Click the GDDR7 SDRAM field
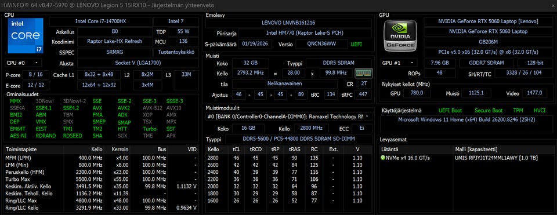Screen dimensions: 557x215 [486, 63]
